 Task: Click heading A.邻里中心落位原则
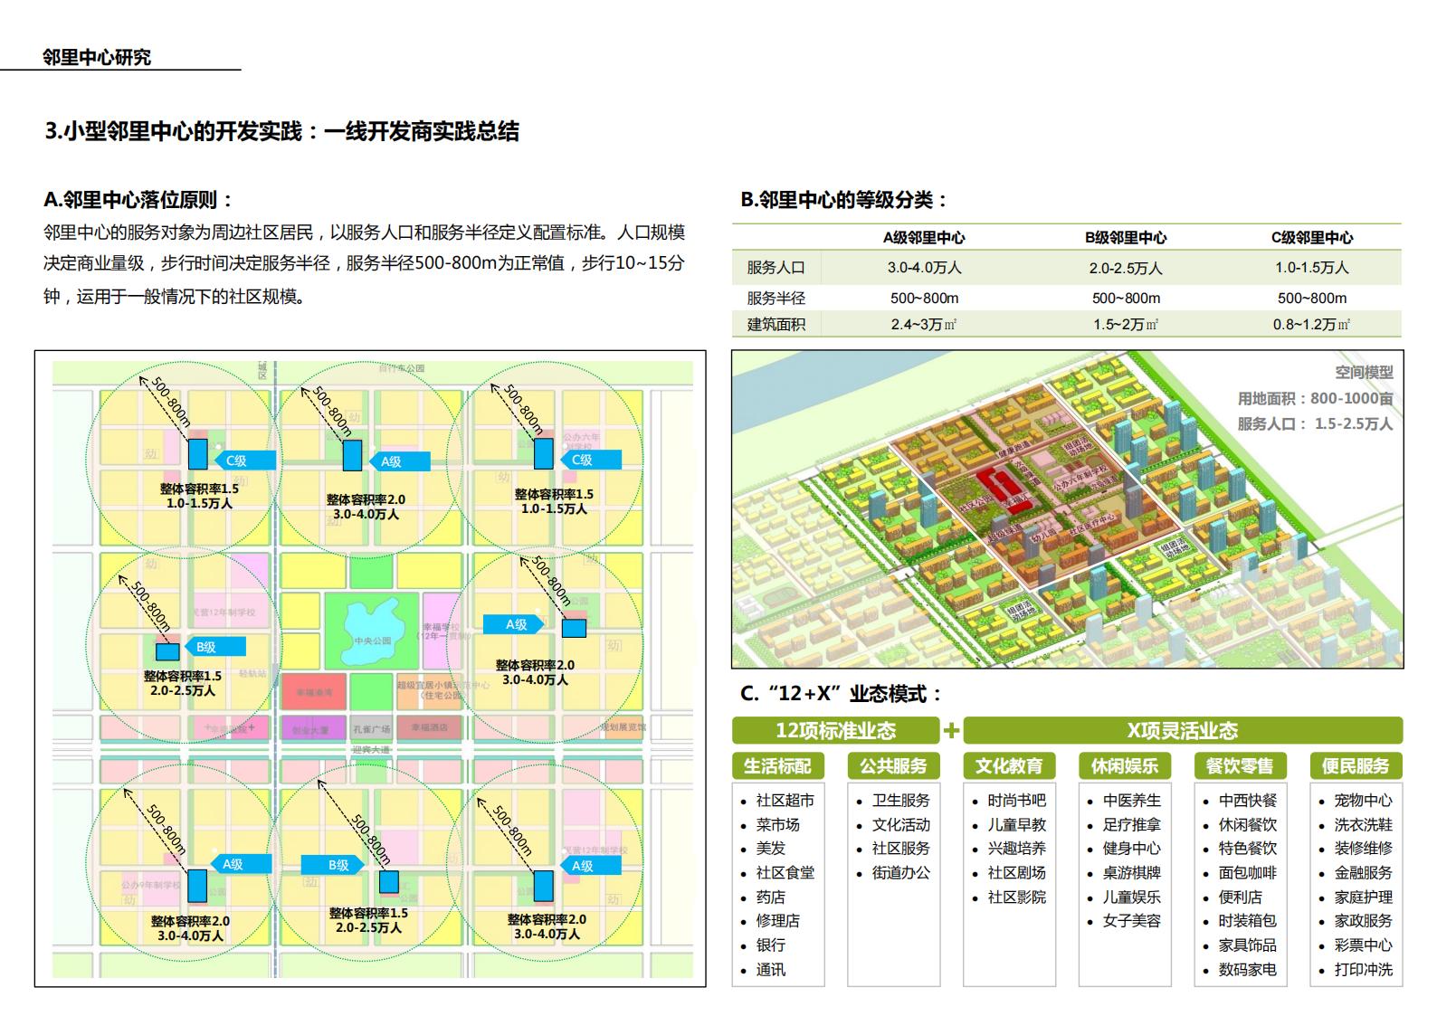139,200
